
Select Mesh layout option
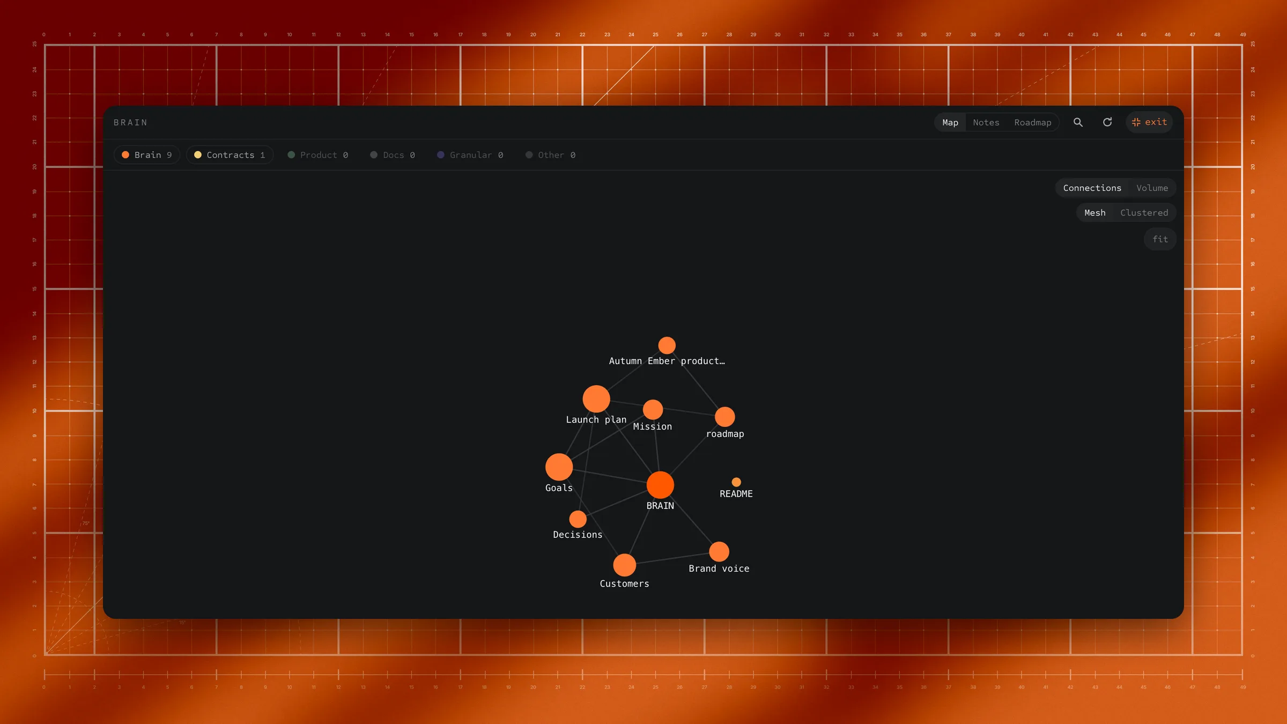coord(1094,213)
